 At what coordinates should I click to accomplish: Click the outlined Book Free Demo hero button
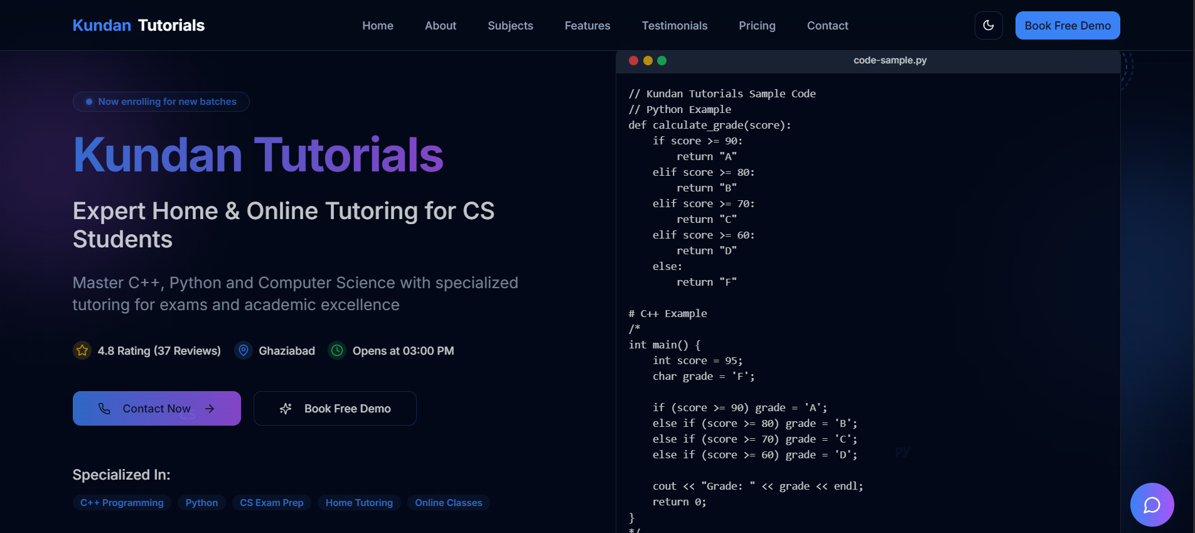335,409
